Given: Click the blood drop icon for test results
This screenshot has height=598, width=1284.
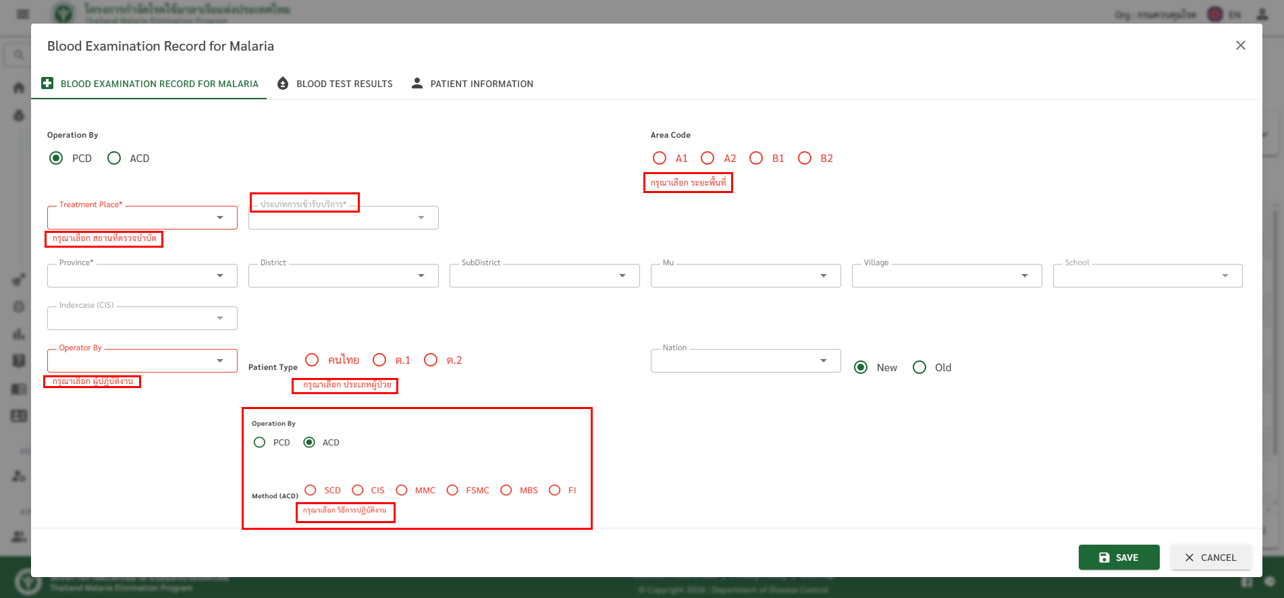Looking at the screenshot, I should click(x=284, y=83).
